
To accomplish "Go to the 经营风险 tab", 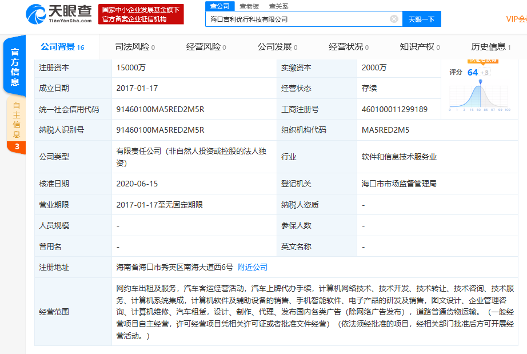I will pos(206,47).
